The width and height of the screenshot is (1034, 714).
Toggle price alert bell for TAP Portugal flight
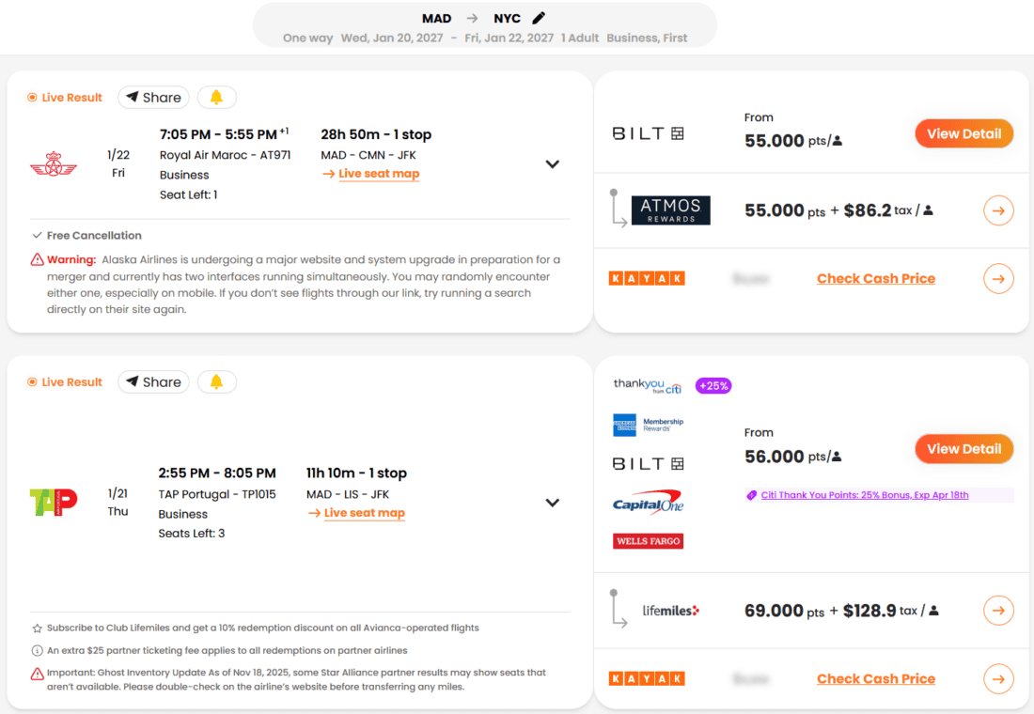pos(216,382)
